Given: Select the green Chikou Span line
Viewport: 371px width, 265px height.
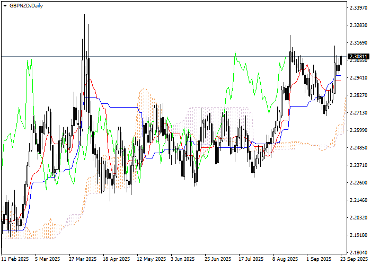Looking at the screenshot, I should 236,57.
